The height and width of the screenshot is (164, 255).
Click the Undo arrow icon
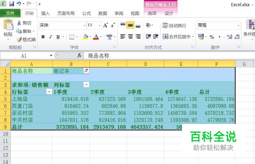[x=19, y=4]
